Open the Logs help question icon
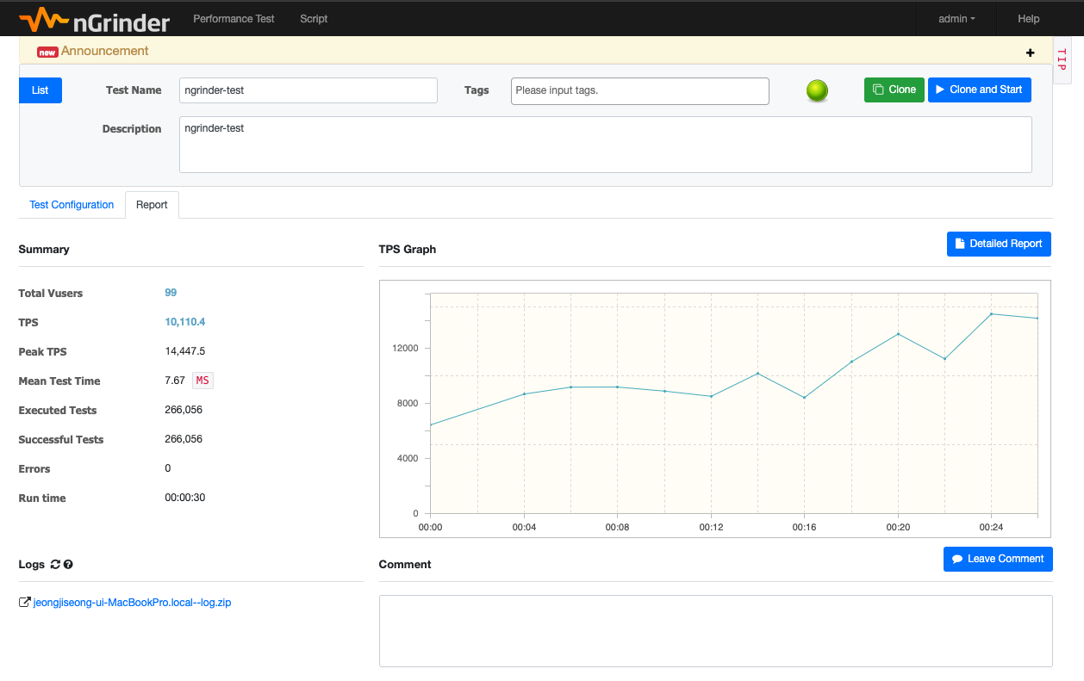This screenshot has height=681, width=1084. 68,565
